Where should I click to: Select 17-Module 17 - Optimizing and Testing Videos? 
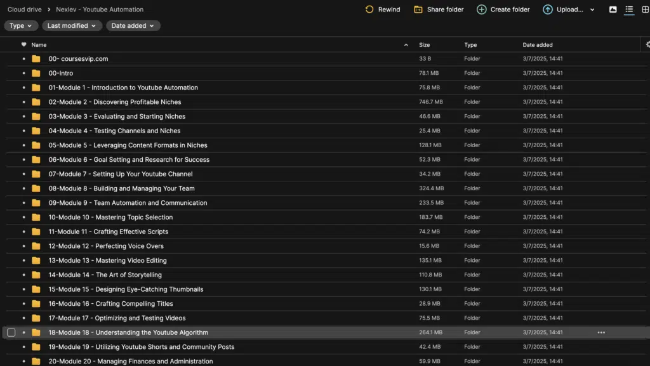[x=117, y=318]
